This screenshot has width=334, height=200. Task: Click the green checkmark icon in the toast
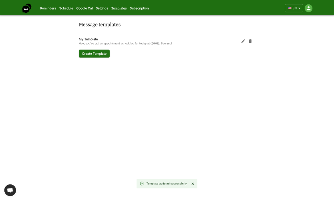(142, 184)
